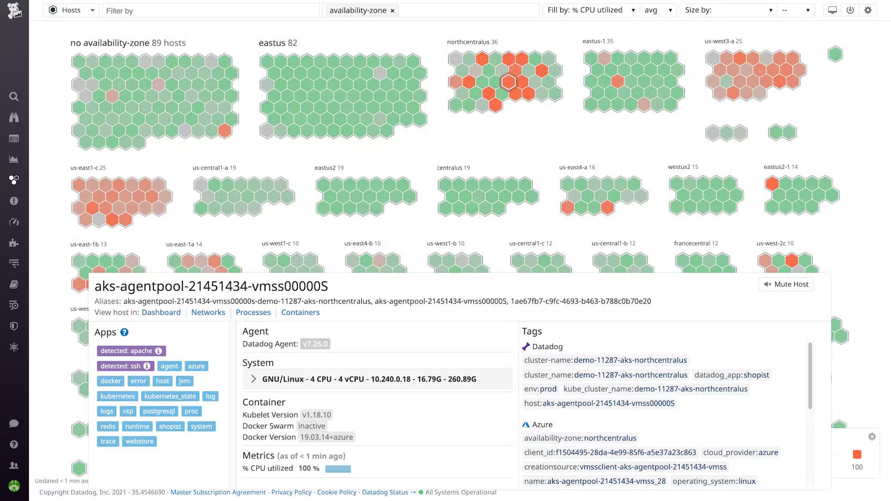Expand the GNU/Linux system details row
Viewport: 891px width, 501px height.
click(254, 379)
